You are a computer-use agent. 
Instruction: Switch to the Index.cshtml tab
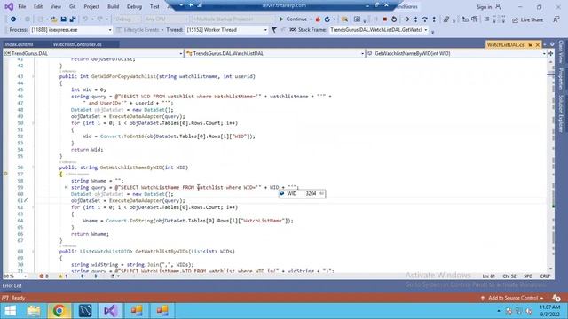click(19, 44)
